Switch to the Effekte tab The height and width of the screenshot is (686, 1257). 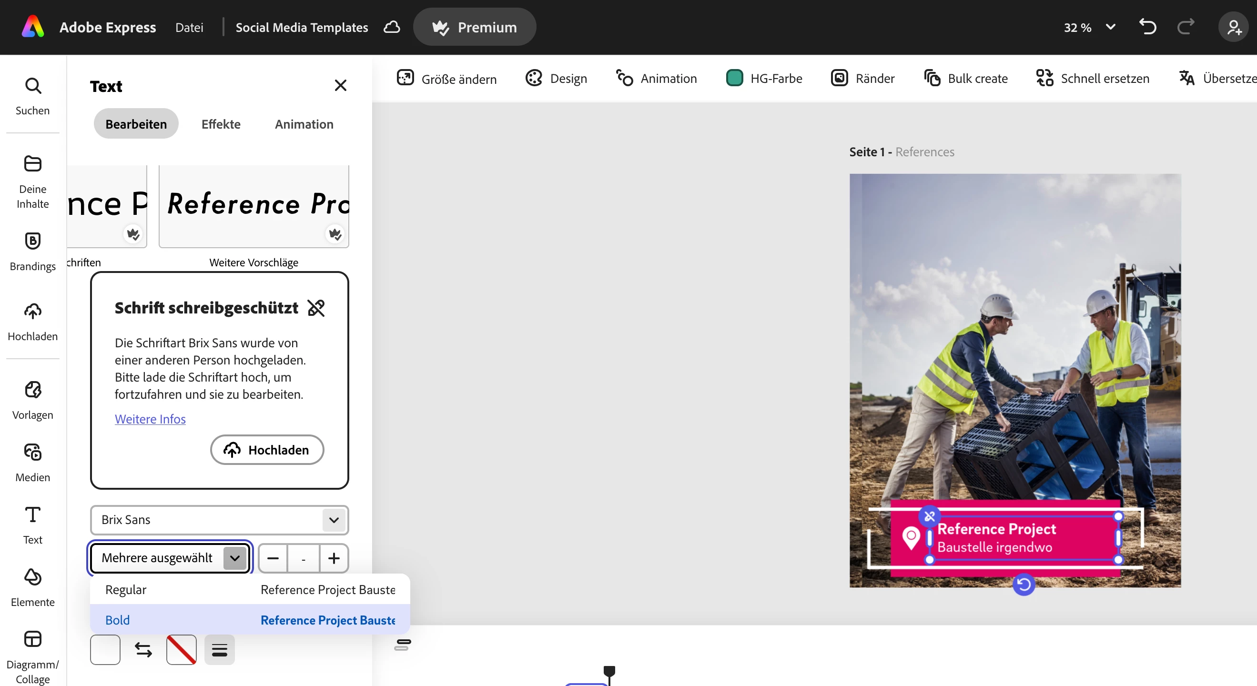221,124
